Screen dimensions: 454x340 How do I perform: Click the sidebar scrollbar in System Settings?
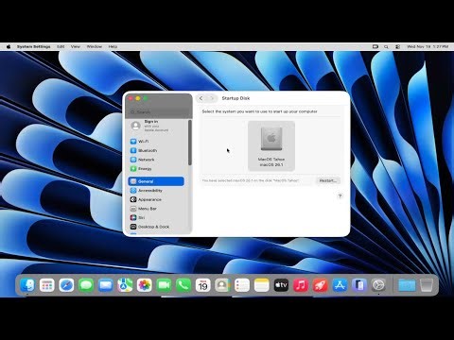point(190,143)
